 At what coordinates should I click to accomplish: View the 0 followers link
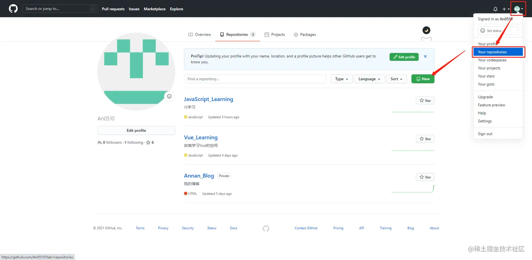(109, 143)
